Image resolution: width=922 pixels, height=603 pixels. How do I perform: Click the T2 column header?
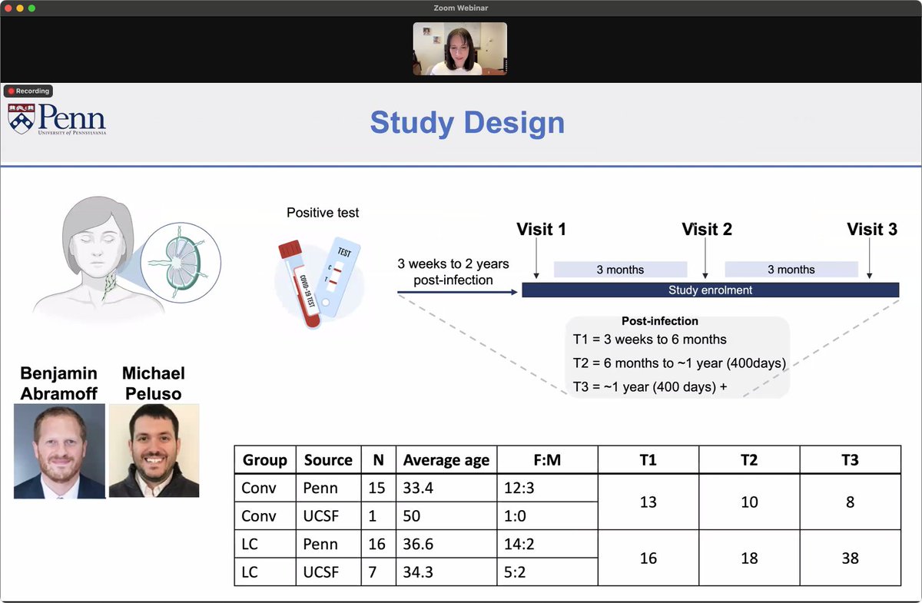pyautogui.click(x=749, y=460)
